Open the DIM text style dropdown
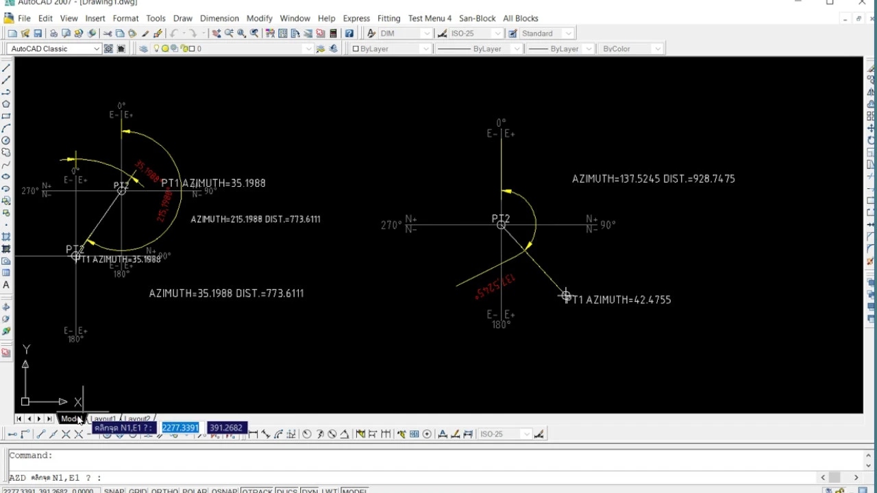 click(405, 34)
